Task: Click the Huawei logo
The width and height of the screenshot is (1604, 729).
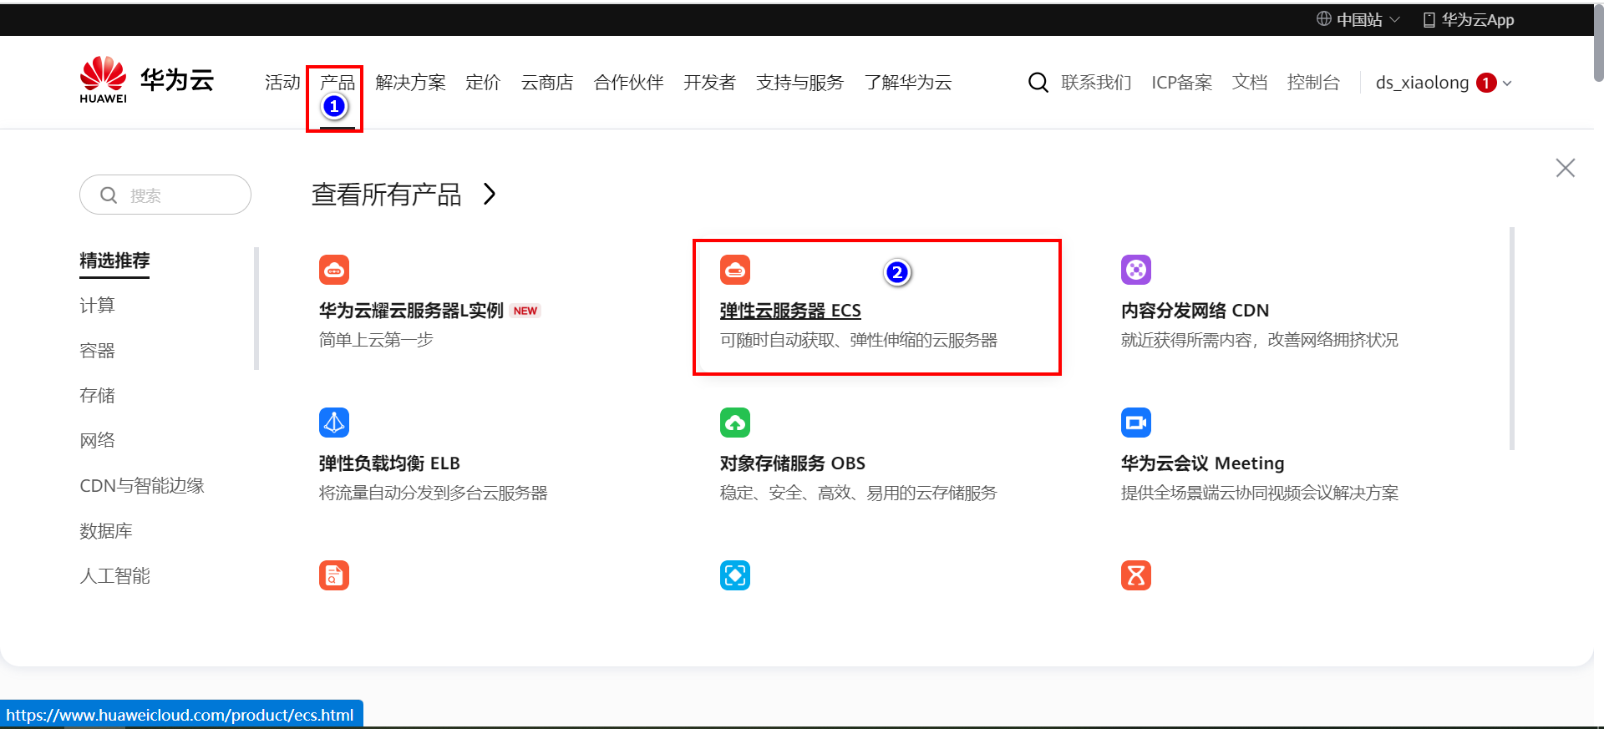Action: (x=103, y=79)
